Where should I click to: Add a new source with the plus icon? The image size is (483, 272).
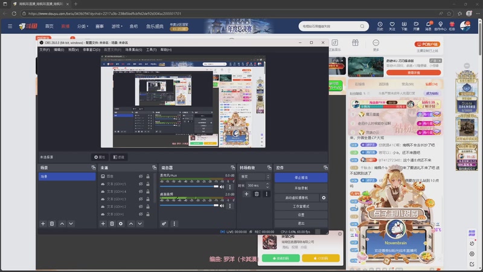[103, 224]
